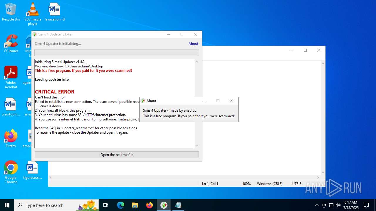Screen dimensions: 376x211
Task: Click 'Read the FAQ' log line
Action: coord(86,128)
